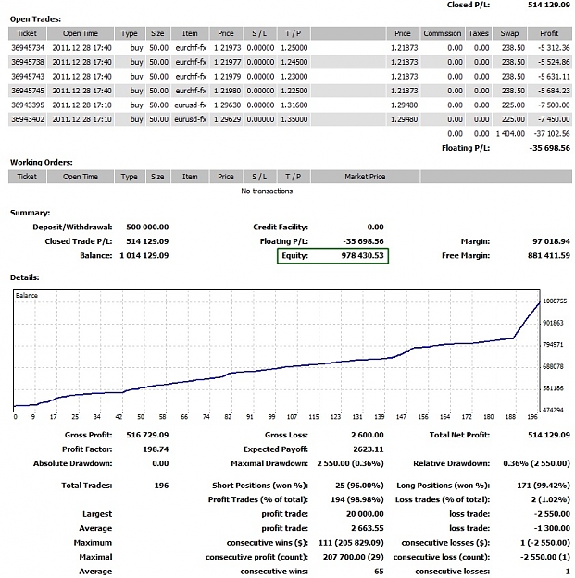Viewport: 575px width, 578px height.
Task: Click the Deposit/Withdrawal value 500 000.00
Action: point(147,228)
